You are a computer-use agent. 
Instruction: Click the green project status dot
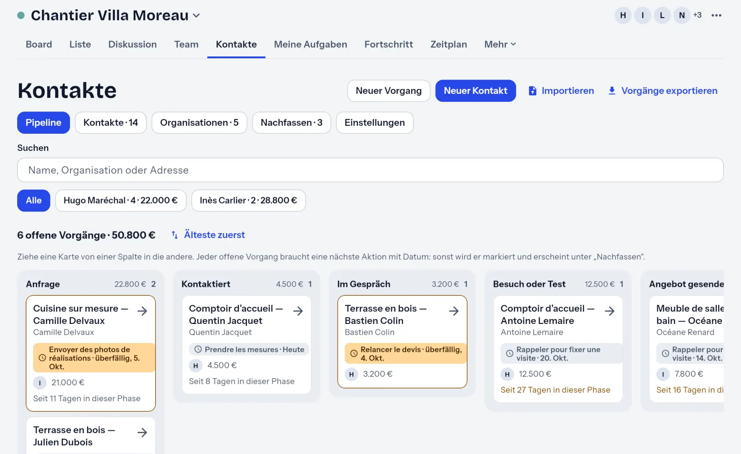pos(21,15)
